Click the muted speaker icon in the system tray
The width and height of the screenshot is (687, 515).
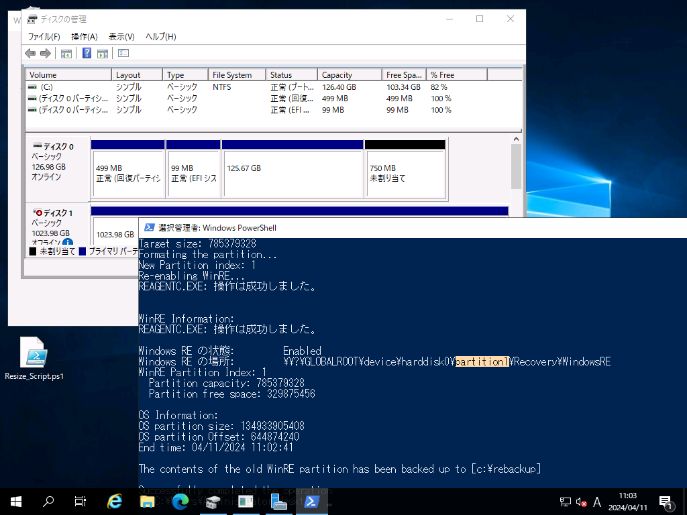(580, 502)
